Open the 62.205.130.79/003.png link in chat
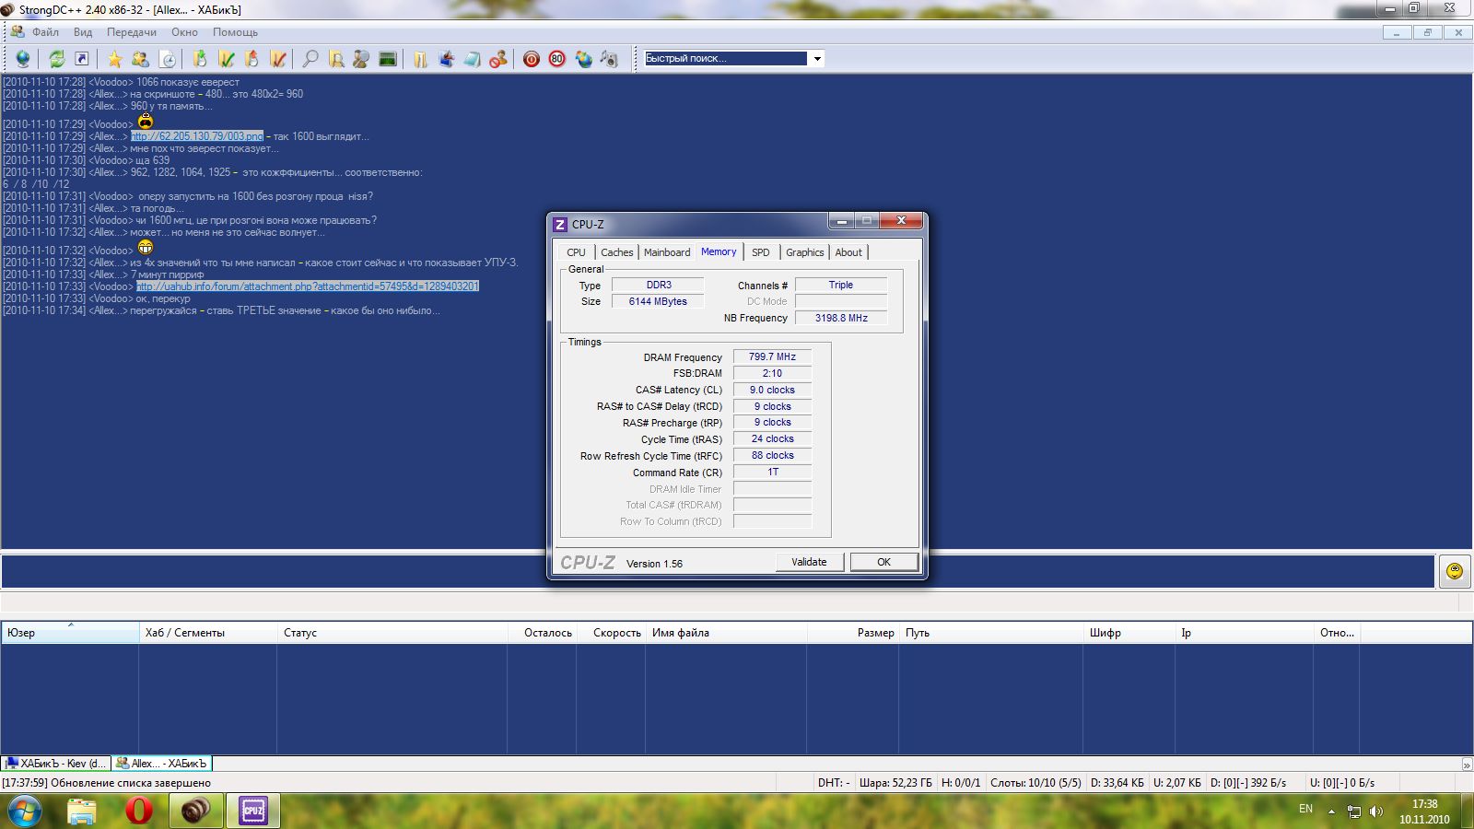 click(x=197, y=136)
